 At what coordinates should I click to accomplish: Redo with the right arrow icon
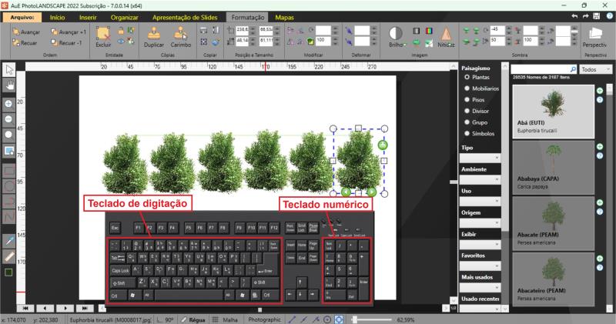(585, 16)
